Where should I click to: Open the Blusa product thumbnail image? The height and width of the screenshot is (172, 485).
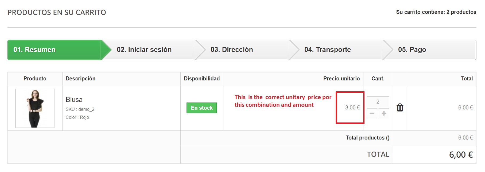tap(35, 108)
